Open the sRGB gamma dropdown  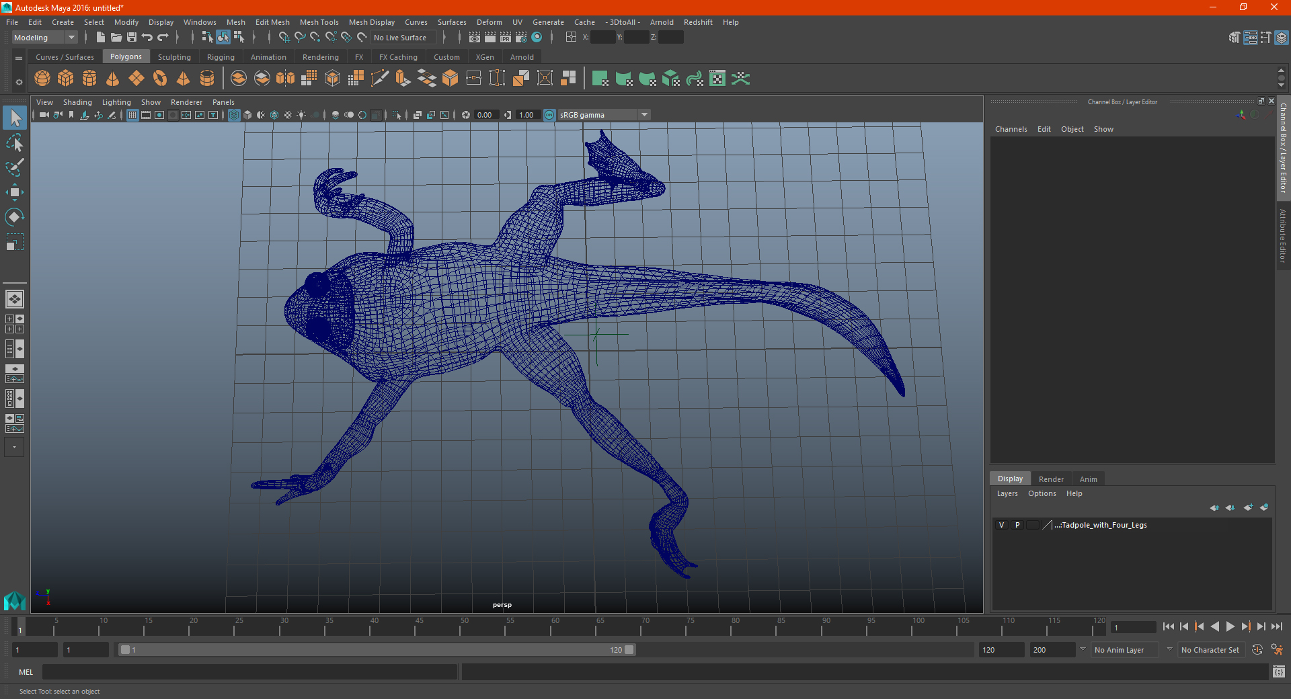[x=604, y=115]
